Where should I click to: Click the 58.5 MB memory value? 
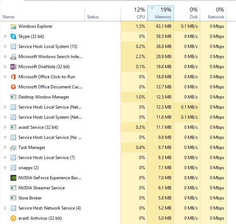click(164, 36)
